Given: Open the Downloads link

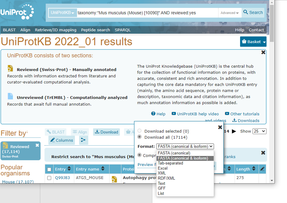Looking at the screenshot, I should click(246, 120).
